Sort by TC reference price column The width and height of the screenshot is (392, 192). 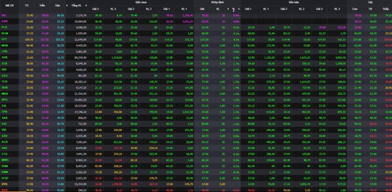point(27,5)
